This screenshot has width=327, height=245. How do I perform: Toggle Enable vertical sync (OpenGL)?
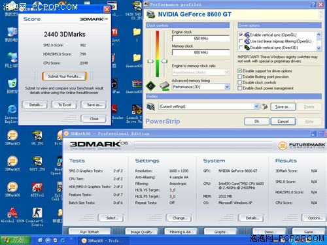(241, 35)
